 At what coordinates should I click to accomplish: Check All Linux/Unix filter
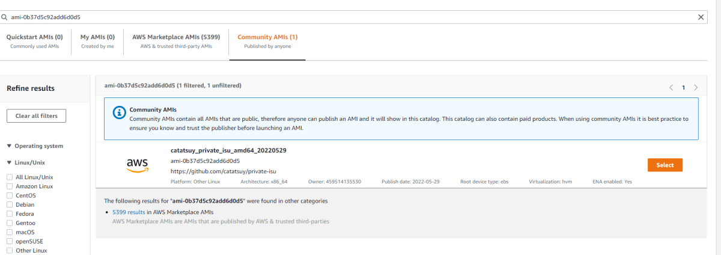pos(10,177)
